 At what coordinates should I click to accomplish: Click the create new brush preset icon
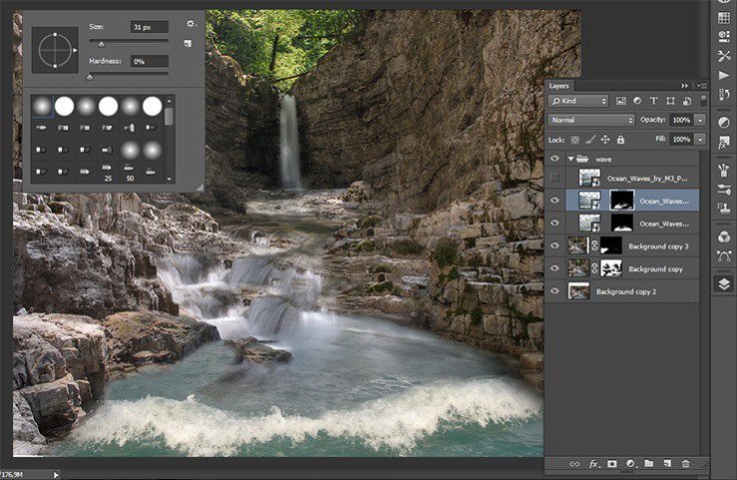(x=188, y=43)
